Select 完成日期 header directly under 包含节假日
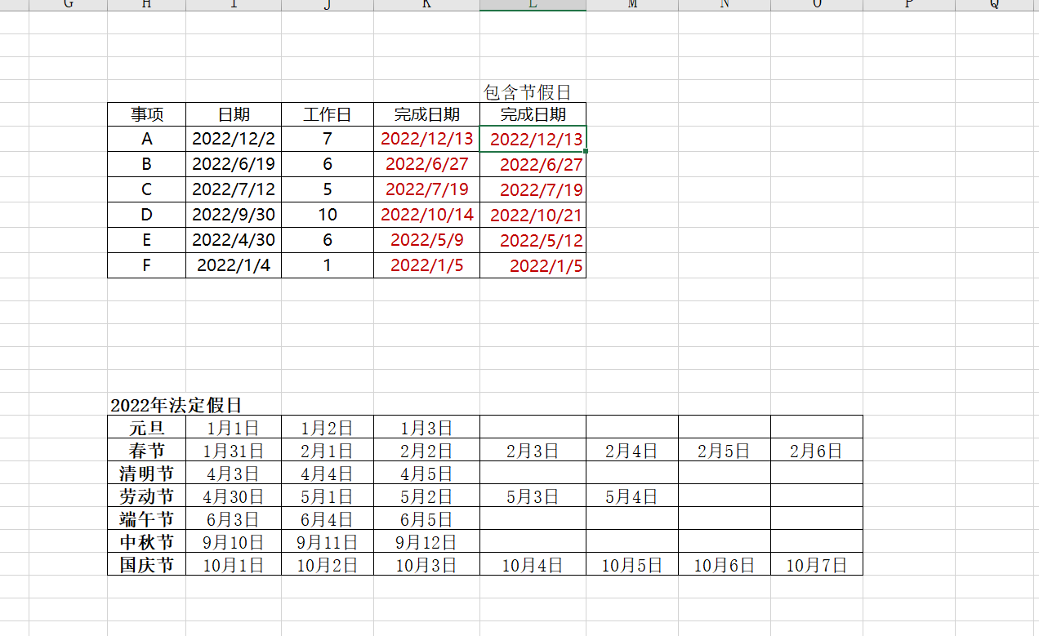This screenshot has width=1039, height=636. point(533,114)
